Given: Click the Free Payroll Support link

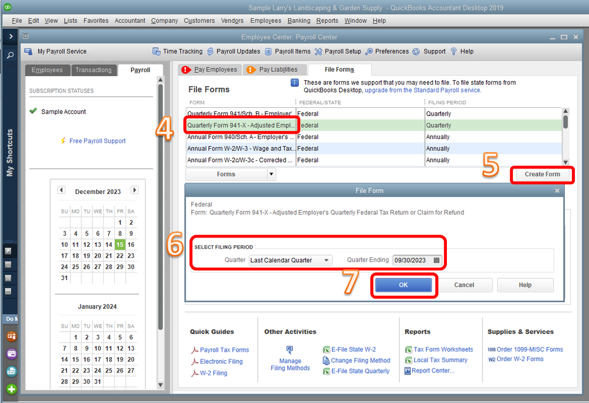Looking at the screenshot, I should [98, 141].
